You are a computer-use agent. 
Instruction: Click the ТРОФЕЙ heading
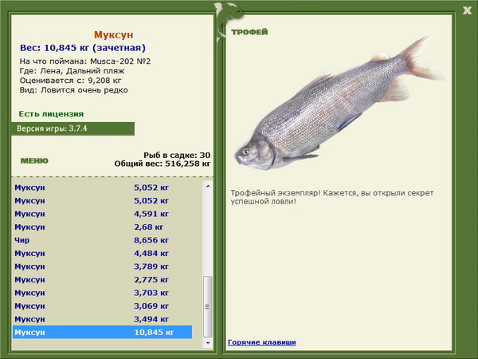point(249,32)
